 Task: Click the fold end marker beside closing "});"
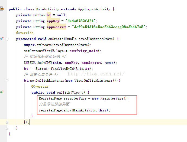click(7, 122)
